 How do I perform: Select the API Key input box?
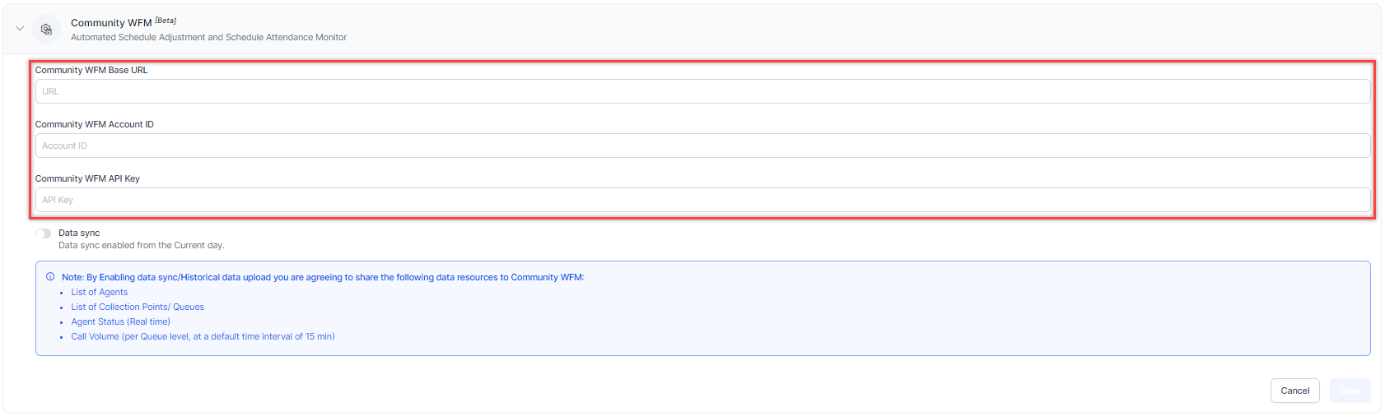(702, 200)
